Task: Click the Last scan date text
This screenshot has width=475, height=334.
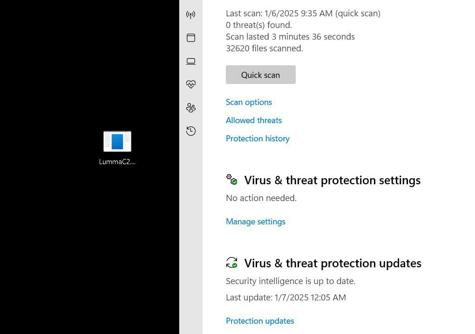Action: [303, 14]
